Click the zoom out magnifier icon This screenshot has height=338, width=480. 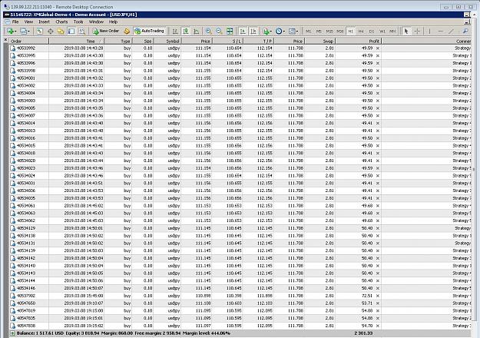pyautogui.click(x=219, y=31)
